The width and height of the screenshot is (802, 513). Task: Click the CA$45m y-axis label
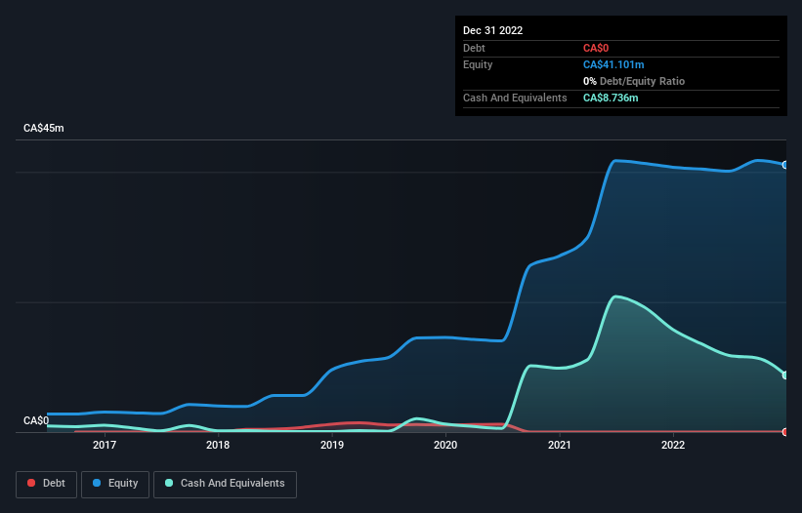(x=44, y=128)
